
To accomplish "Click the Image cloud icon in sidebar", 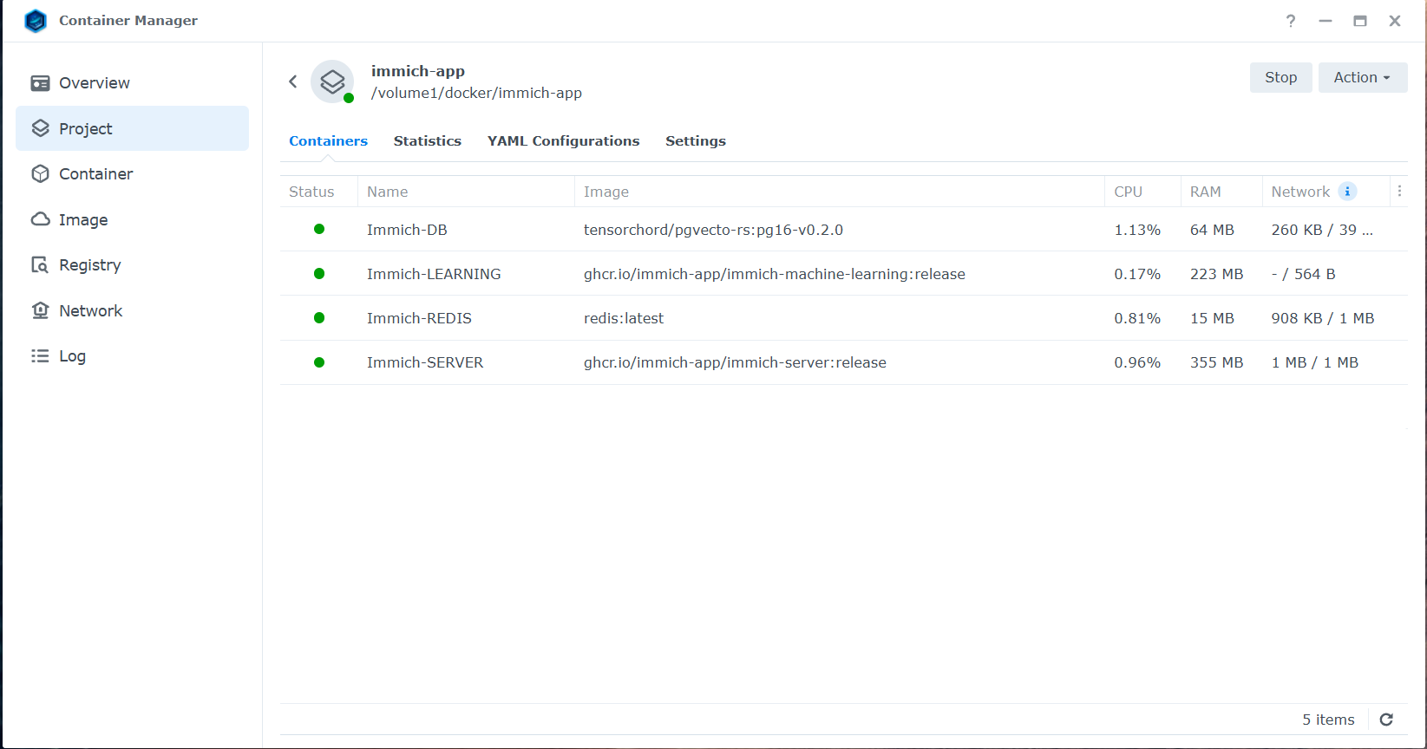I will [40, 219].
